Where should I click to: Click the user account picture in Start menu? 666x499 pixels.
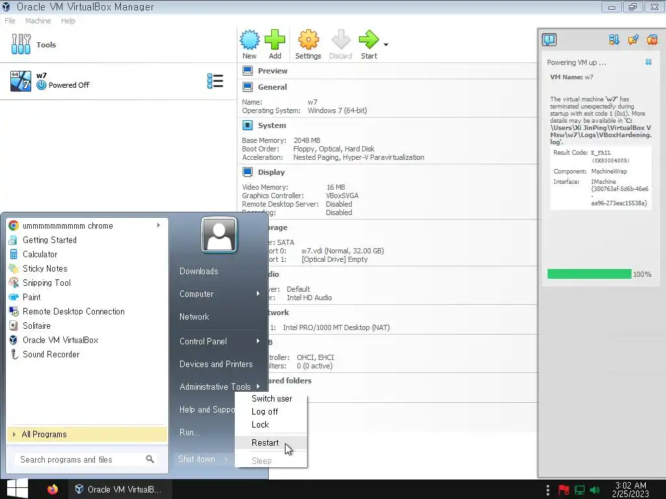click(219, 235)
